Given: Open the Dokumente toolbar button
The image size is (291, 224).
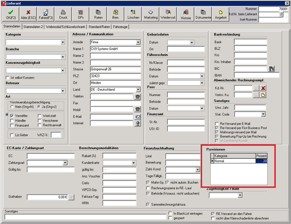Looking at the screenshot, I should 203,14.
